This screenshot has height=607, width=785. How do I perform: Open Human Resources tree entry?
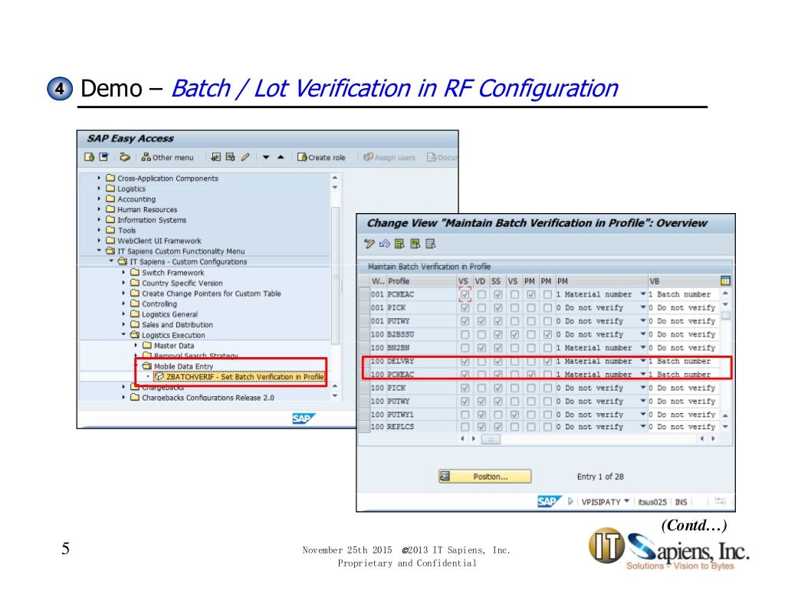coord(147,210)
